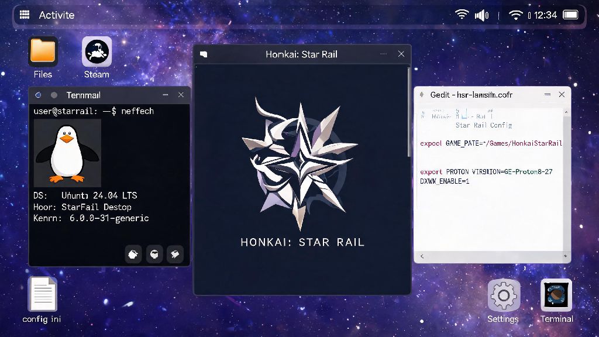Screen dimensions: 599x337
Task: Click the gray dot in Terminal title bar
Action: [54, 95]
